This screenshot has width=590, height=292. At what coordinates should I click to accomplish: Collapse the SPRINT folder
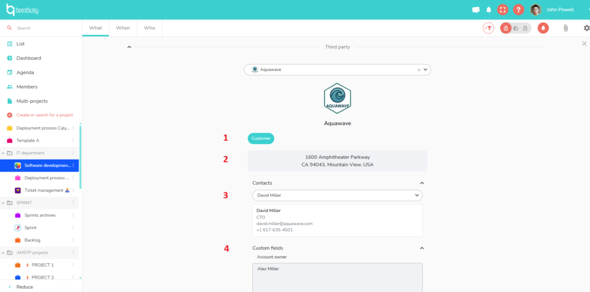(x=3, y=203)
